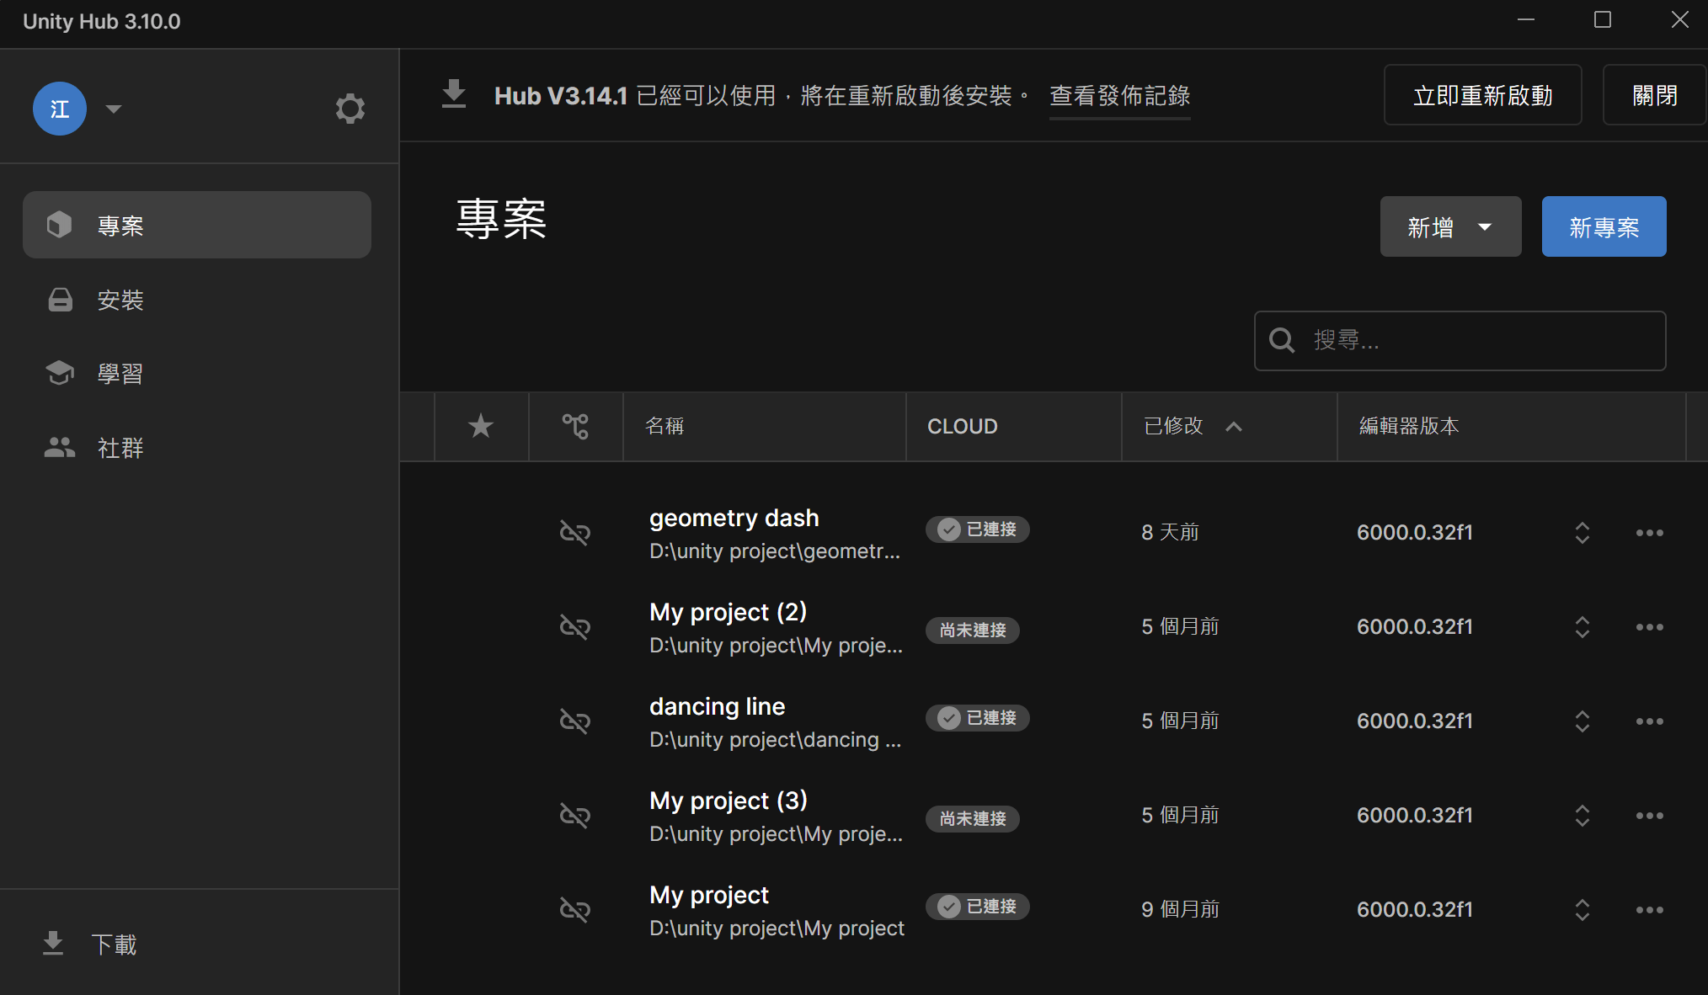Image resolution: width=1708 pixels, height=995 pixels.
Task: Open the three-dot menu for My project (2)
Action: [1649, 627]
